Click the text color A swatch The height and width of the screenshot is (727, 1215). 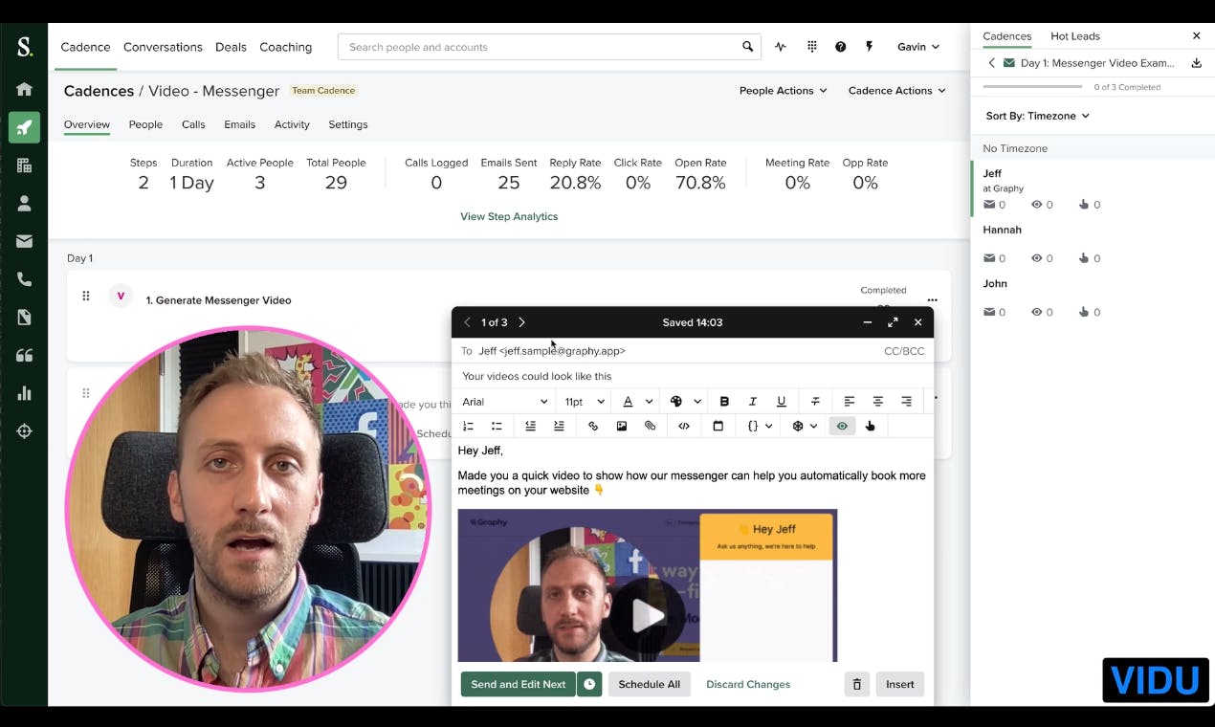(628, 402)
